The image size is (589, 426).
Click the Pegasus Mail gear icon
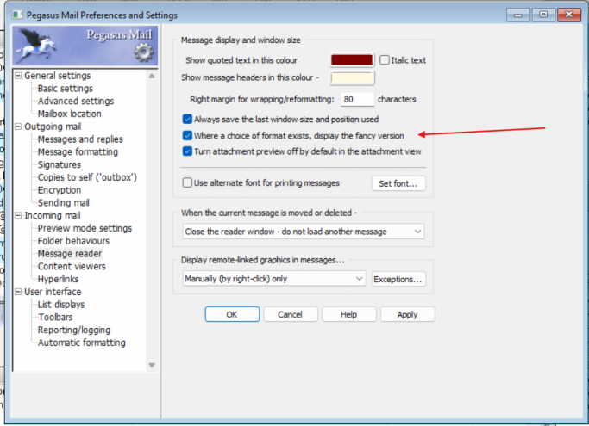point(142,54)
